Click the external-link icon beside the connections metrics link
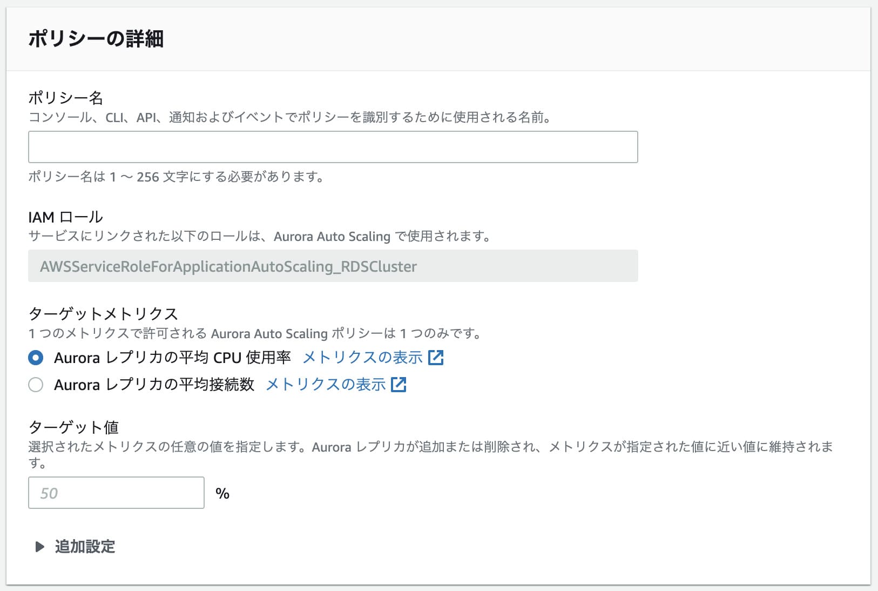Screen dimensions: 878x591 (399, 385)
